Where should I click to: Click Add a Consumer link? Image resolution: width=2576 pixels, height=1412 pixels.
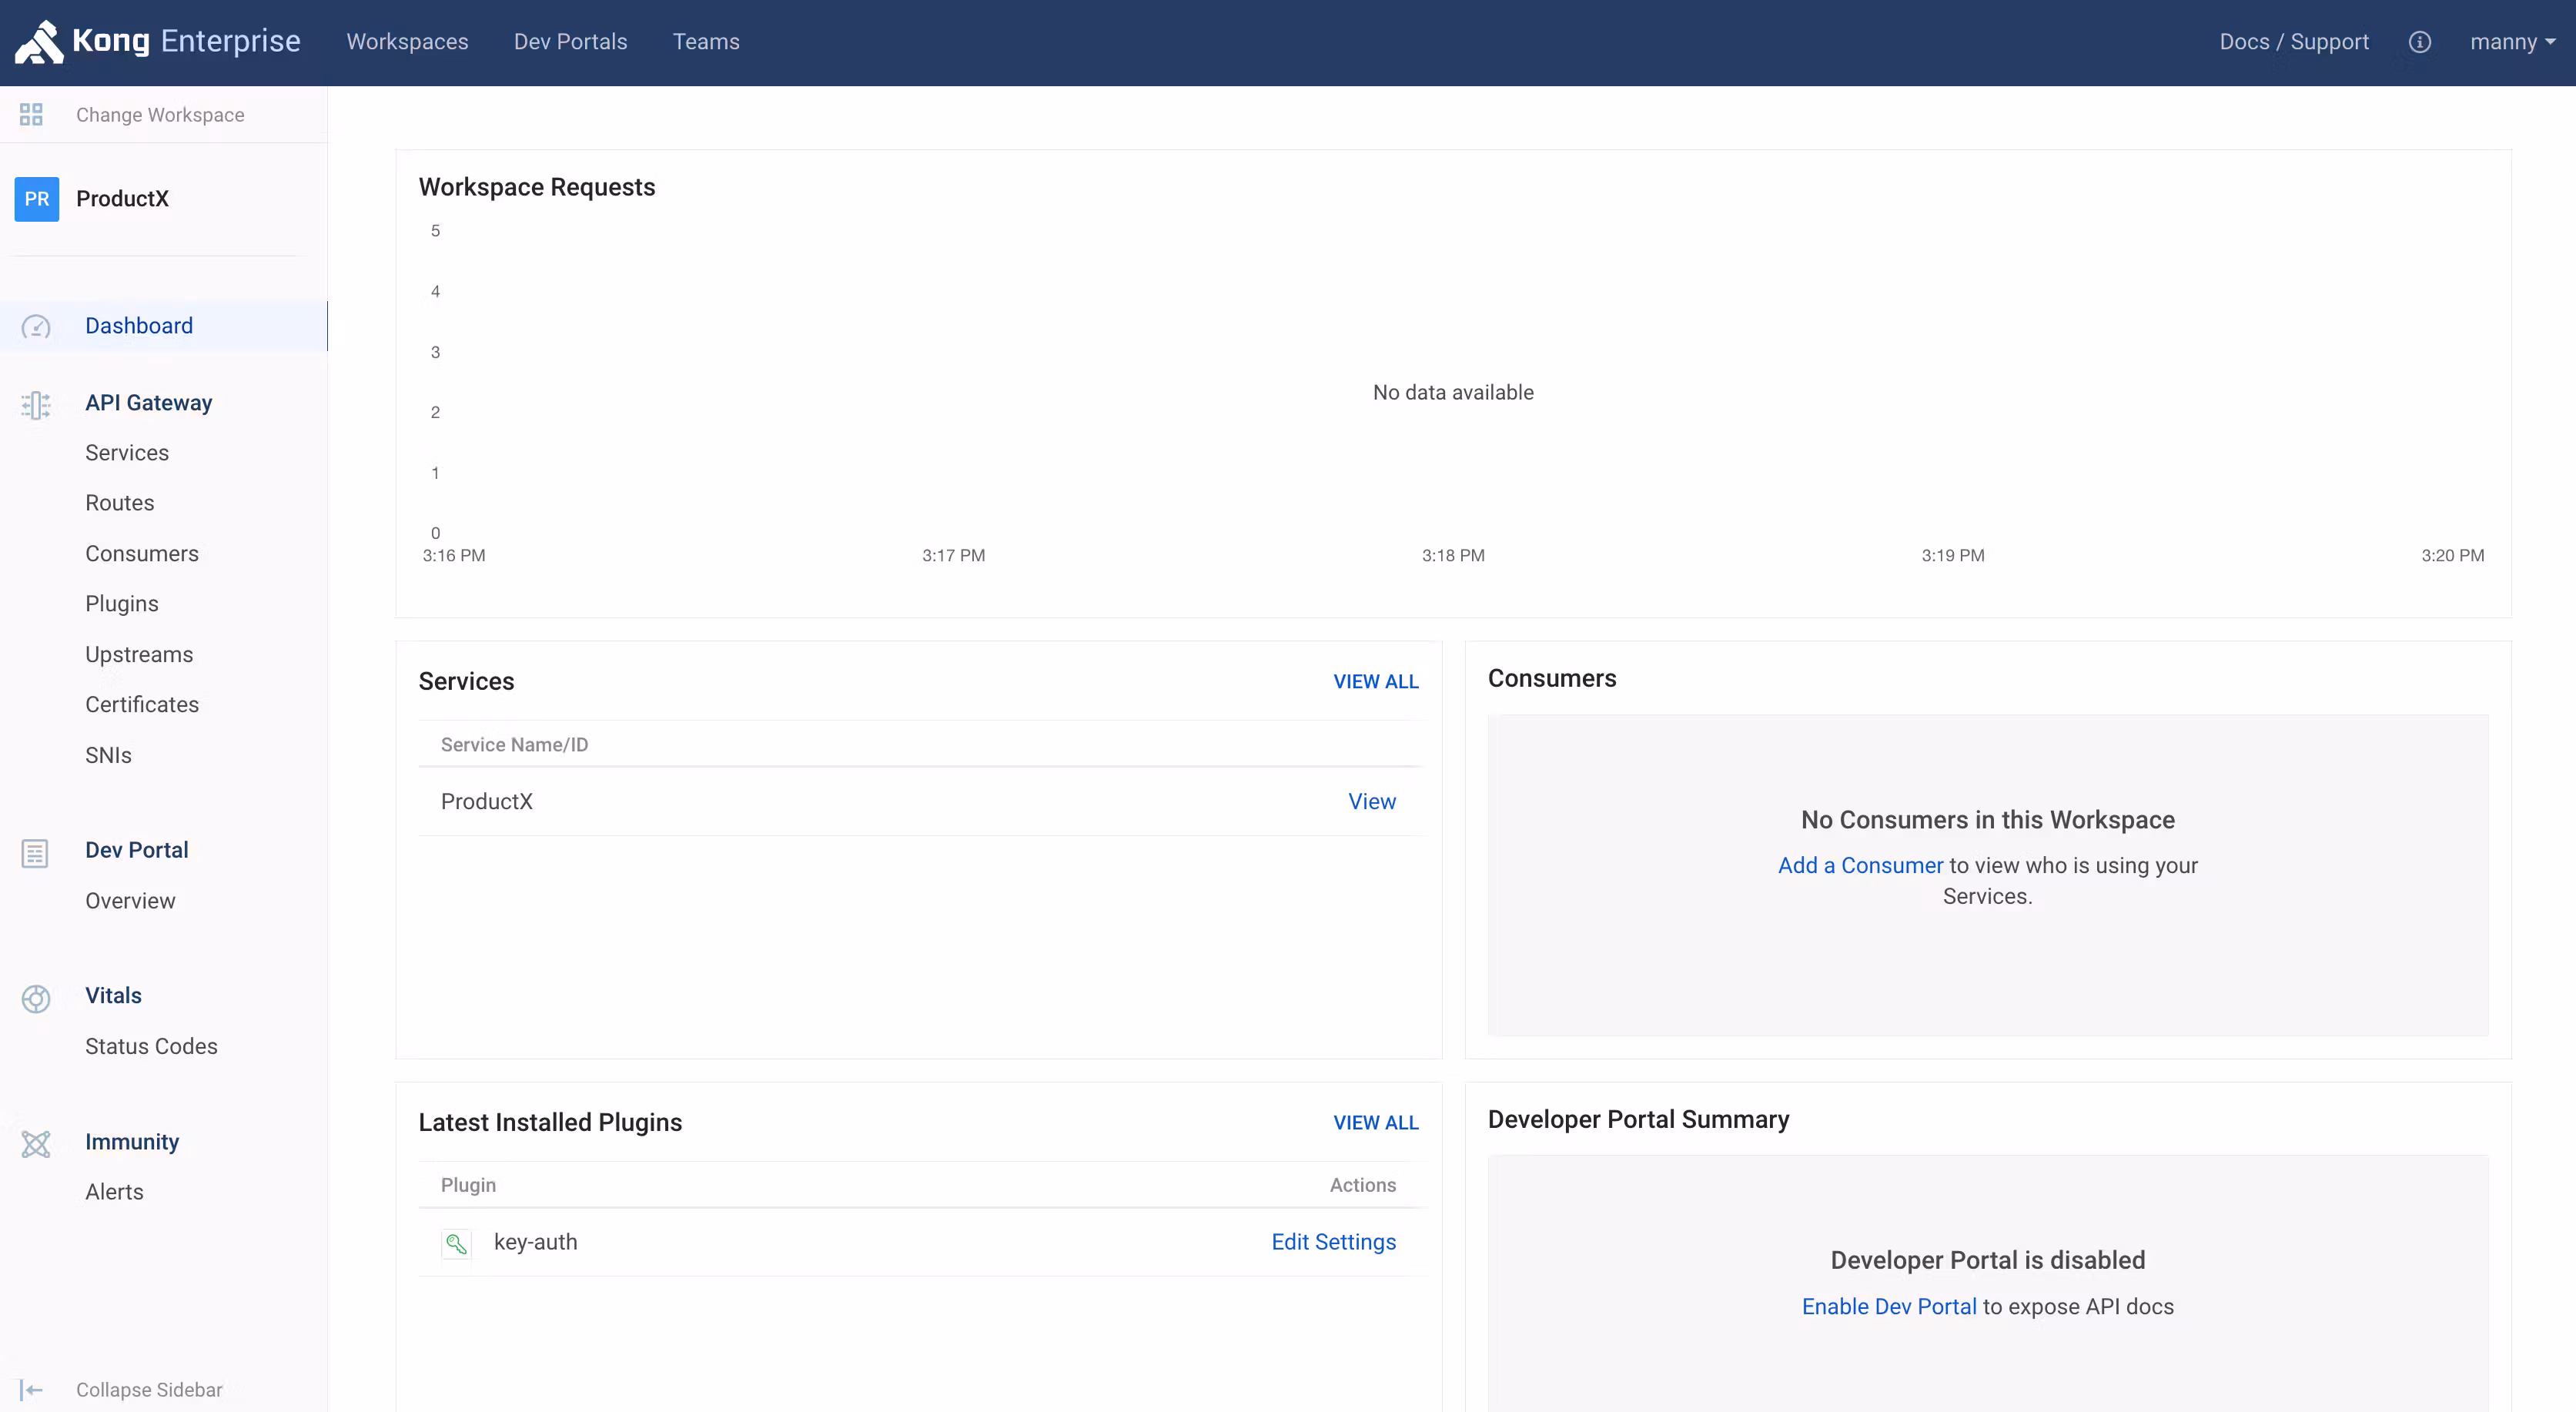(x=1859, y=865)
